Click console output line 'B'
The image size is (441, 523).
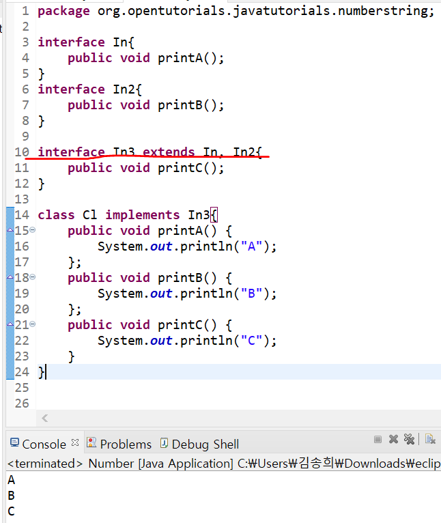[x=12, y=496]
